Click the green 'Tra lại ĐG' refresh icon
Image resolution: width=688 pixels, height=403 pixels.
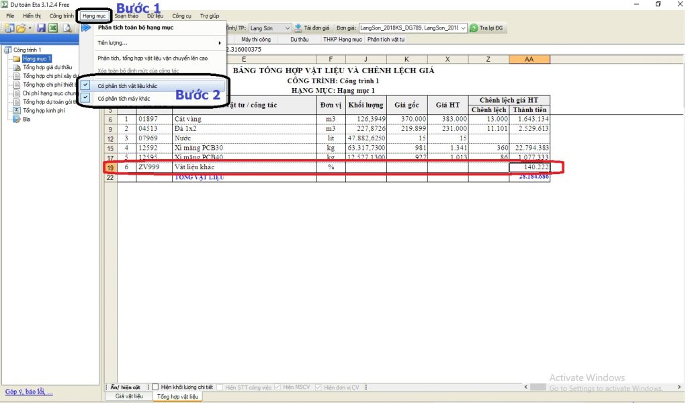[x=474, y=28]
